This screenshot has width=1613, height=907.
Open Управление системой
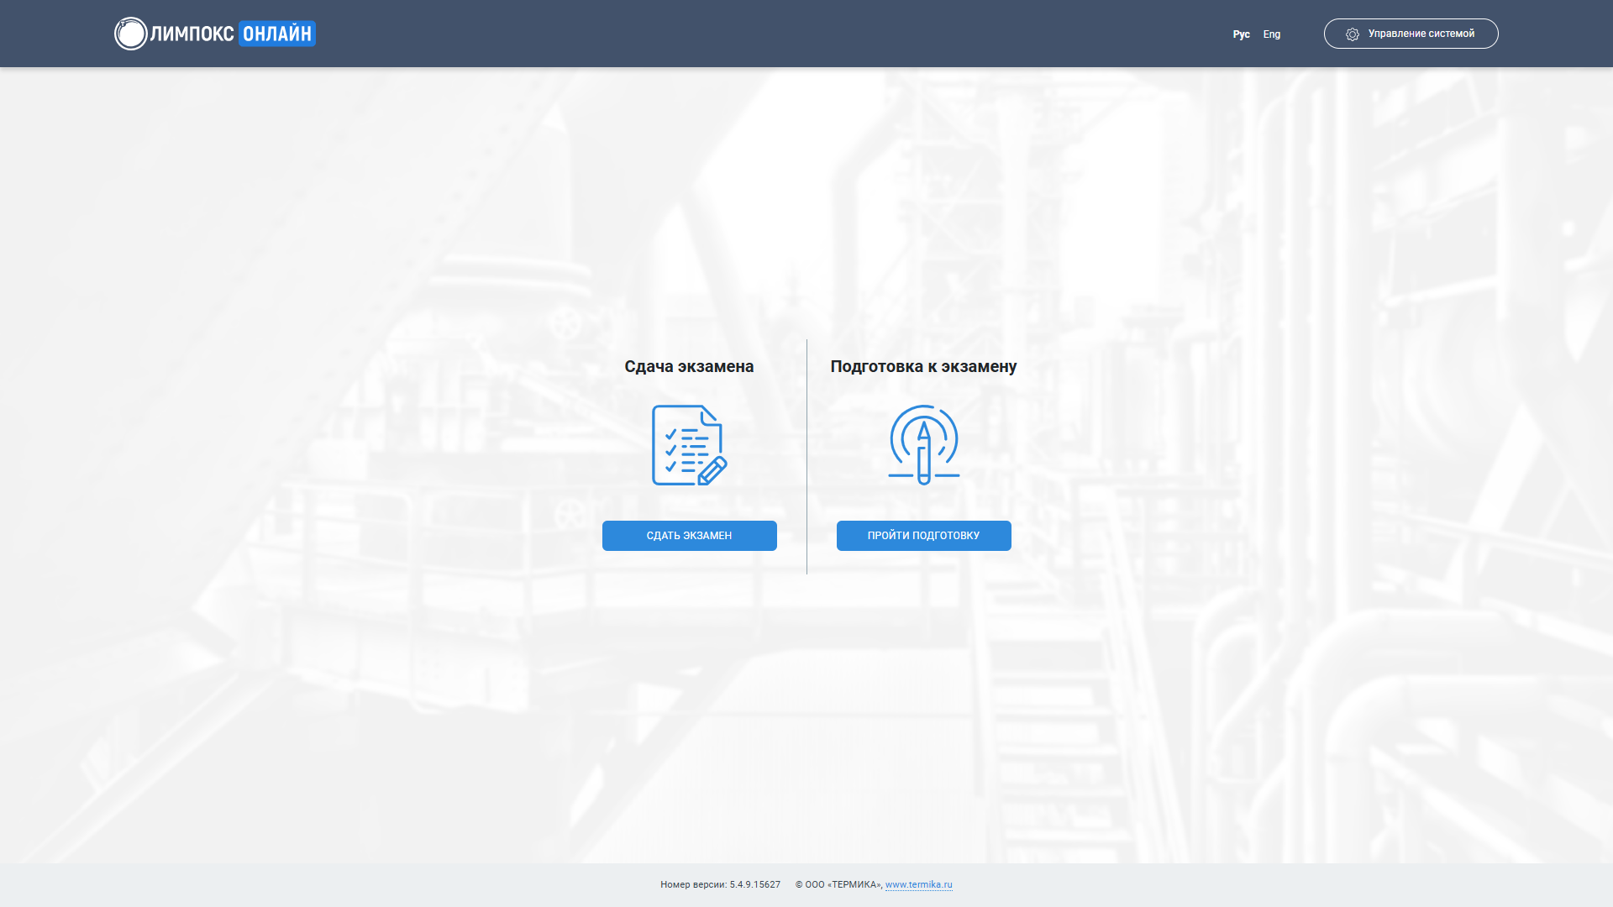tap(1421, 34)
